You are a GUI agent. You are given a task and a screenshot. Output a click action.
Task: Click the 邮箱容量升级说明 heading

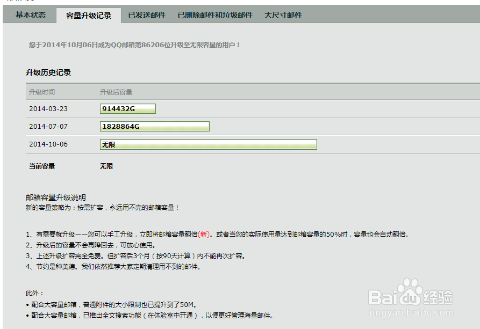click(x=56, y=198)
